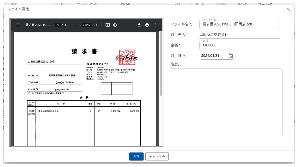Click the fit to page icon
The width and height of the screenshot is (298, 167).
pos(107,25)
